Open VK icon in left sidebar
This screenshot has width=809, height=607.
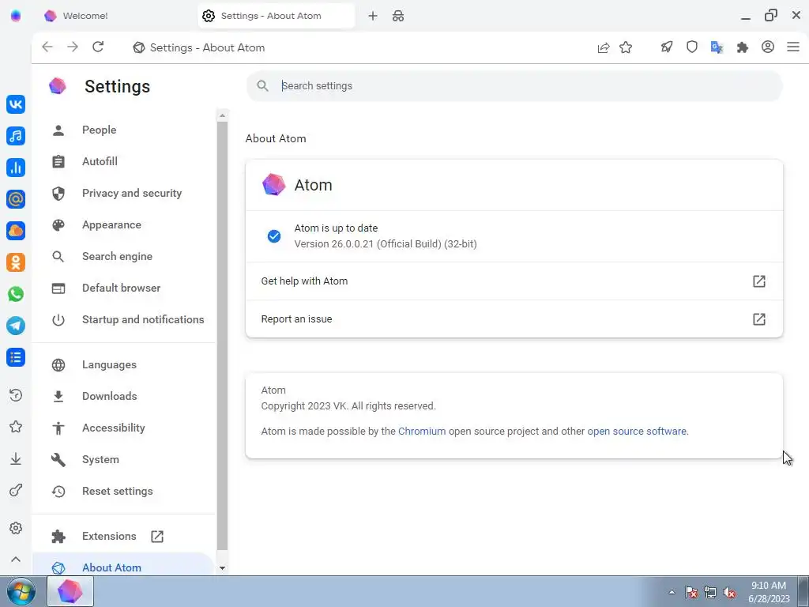point(16,104)
